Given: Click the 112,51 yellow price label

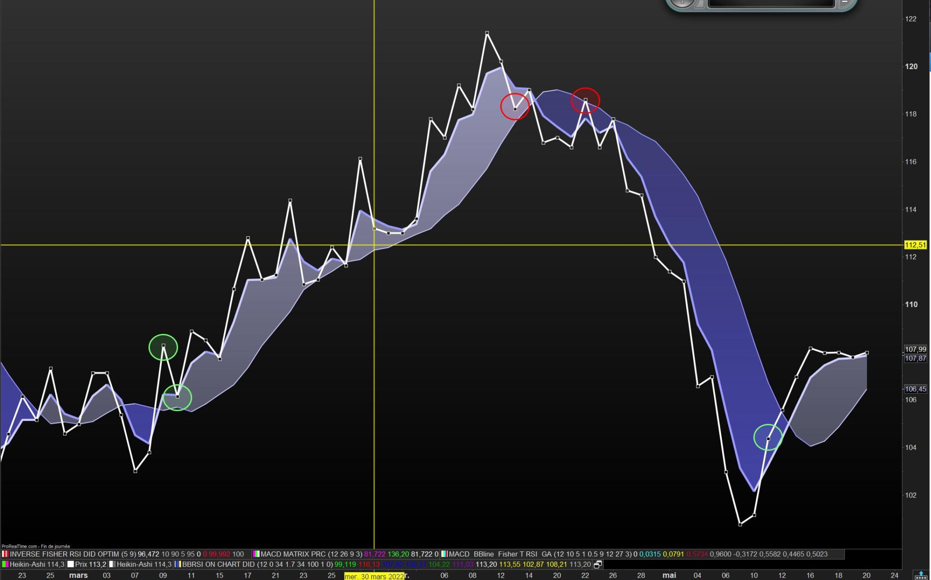Looking at the screenshot, I should pos(915,245).
